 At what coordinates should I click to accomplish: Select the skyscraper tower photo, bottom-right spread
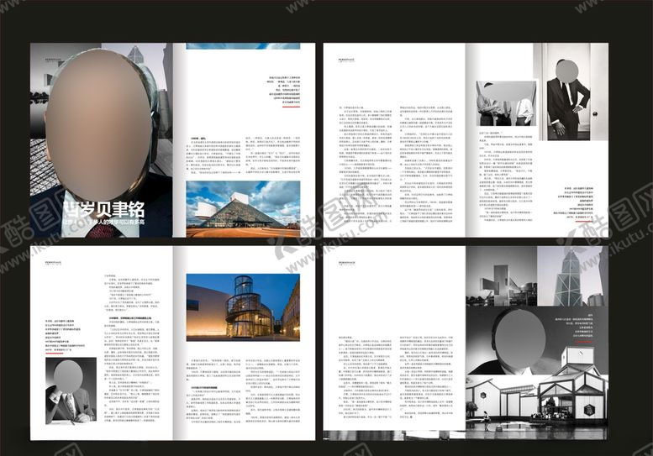(573, 275)
